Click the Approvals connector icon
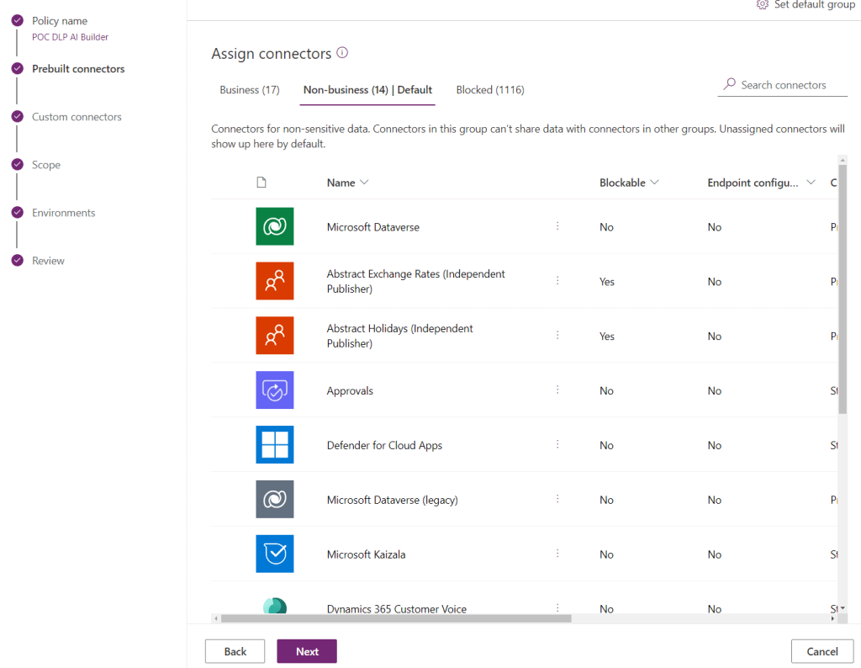 274,390
